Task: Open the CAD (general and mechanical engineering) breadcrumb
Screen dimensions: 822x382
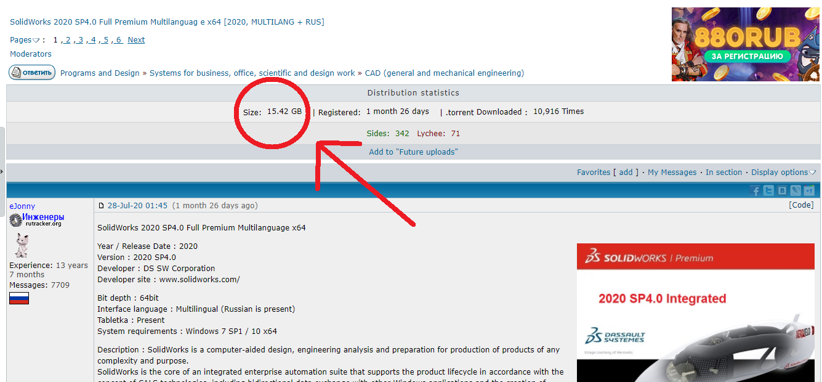Action: [445, 73]
